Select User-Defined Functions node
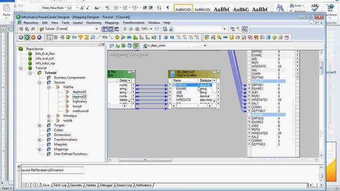The width and height of the screenshot is (340, 191). tap(71, 154)
